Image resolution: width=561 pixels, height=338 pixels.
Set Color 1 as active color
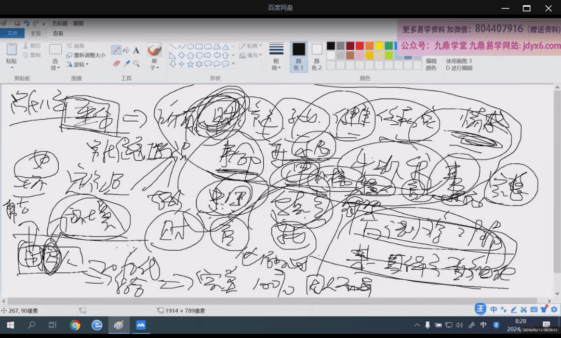coord(299,56)
